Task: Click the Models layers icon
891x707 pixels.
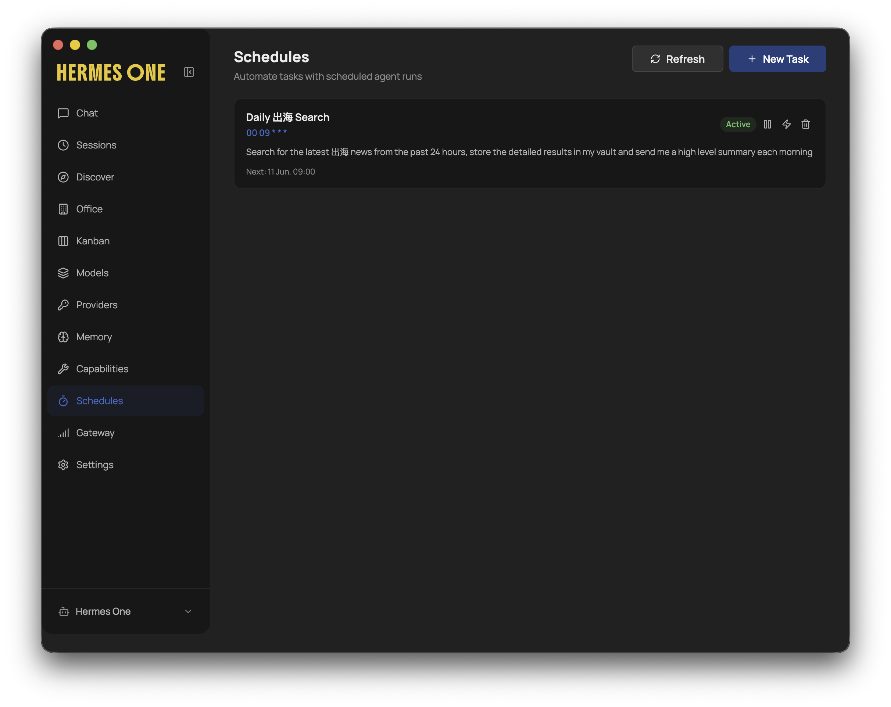Action: (x=63, y=273)
